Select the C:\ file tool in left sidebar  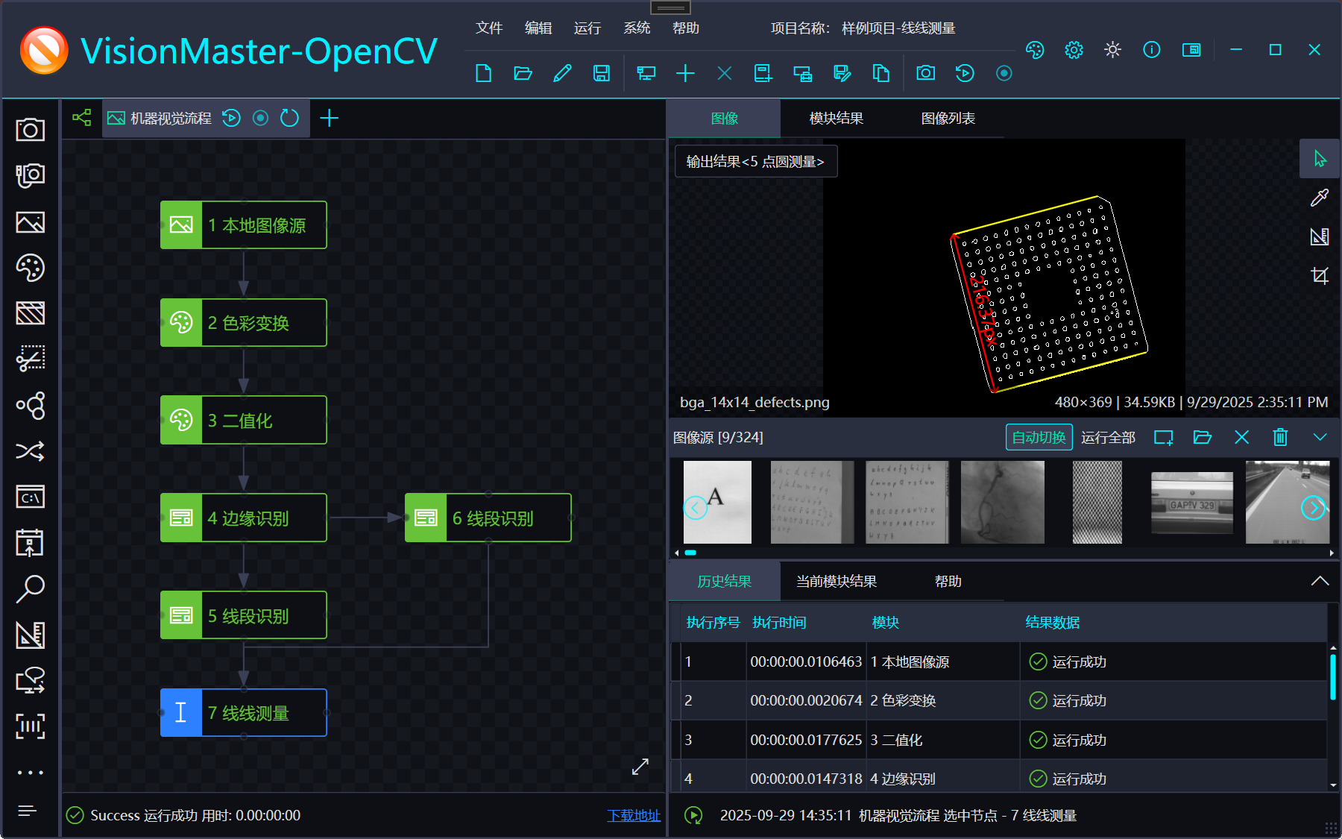point(31,497)
